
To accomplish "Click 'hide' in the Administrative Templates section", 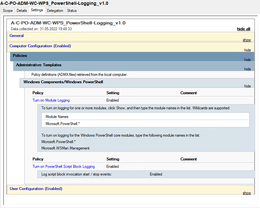I will click(247, 69).
